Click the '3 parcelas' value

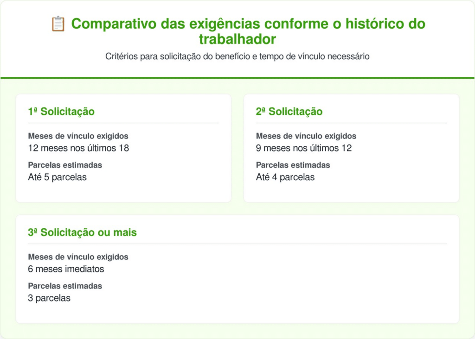tap(49, 298)
